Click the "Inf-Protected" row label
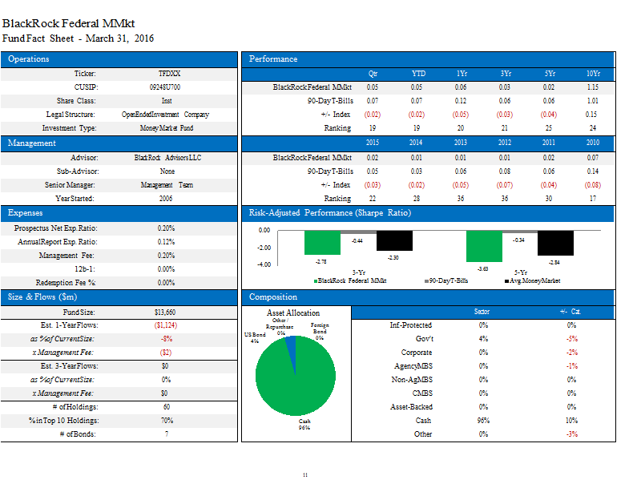The image size is (641, 496). (411, 325)
